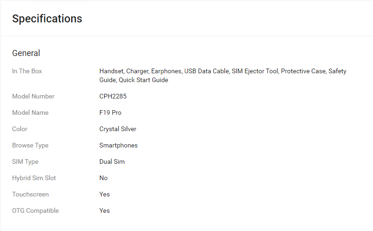Select the General section title
373x231 pixels.
[x=26, y=53]
